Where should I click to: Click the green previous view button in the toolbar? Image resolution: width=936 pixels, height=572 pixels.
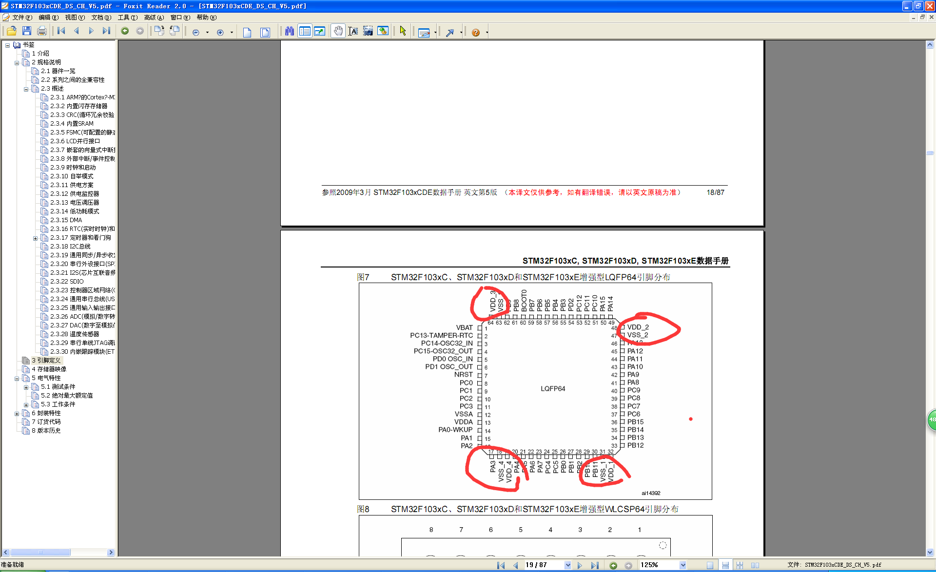click(x=125, y=31)
